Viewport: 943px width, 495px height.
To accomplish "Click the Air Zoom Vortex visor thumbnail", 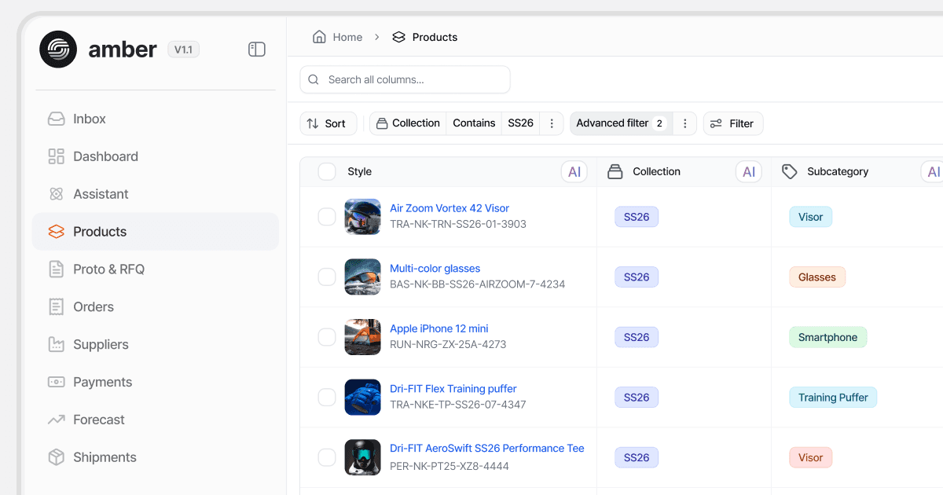I will click(362, 217).
